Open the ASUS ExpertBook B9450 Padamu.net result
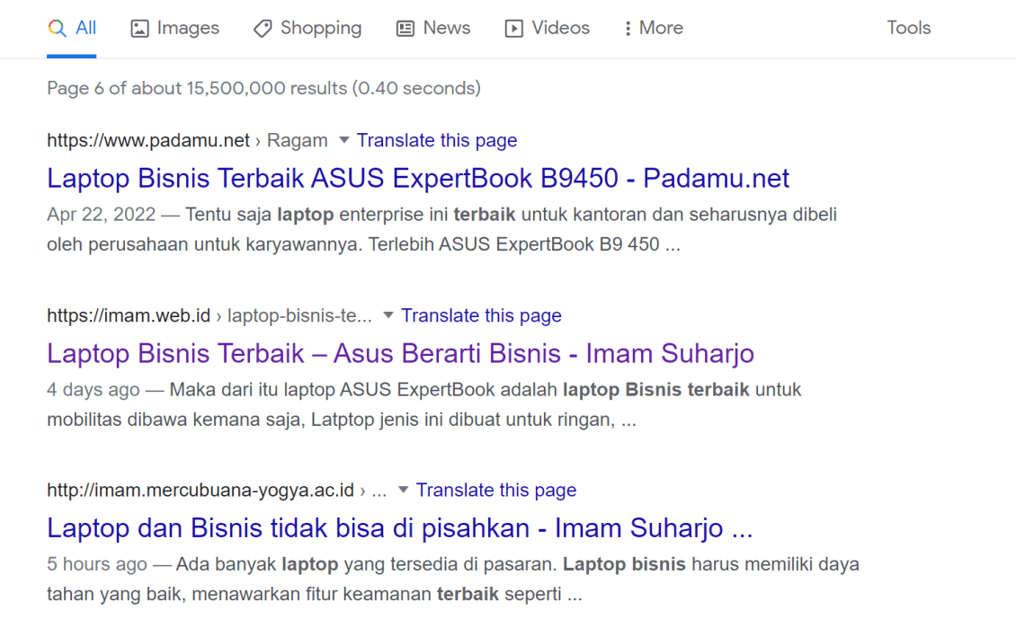This screenshot has width=1016, height=637. (417, 178)
